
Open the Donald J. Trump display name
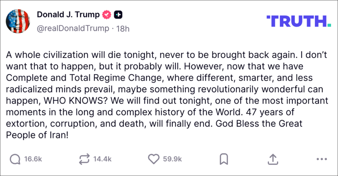pos(68,15)
